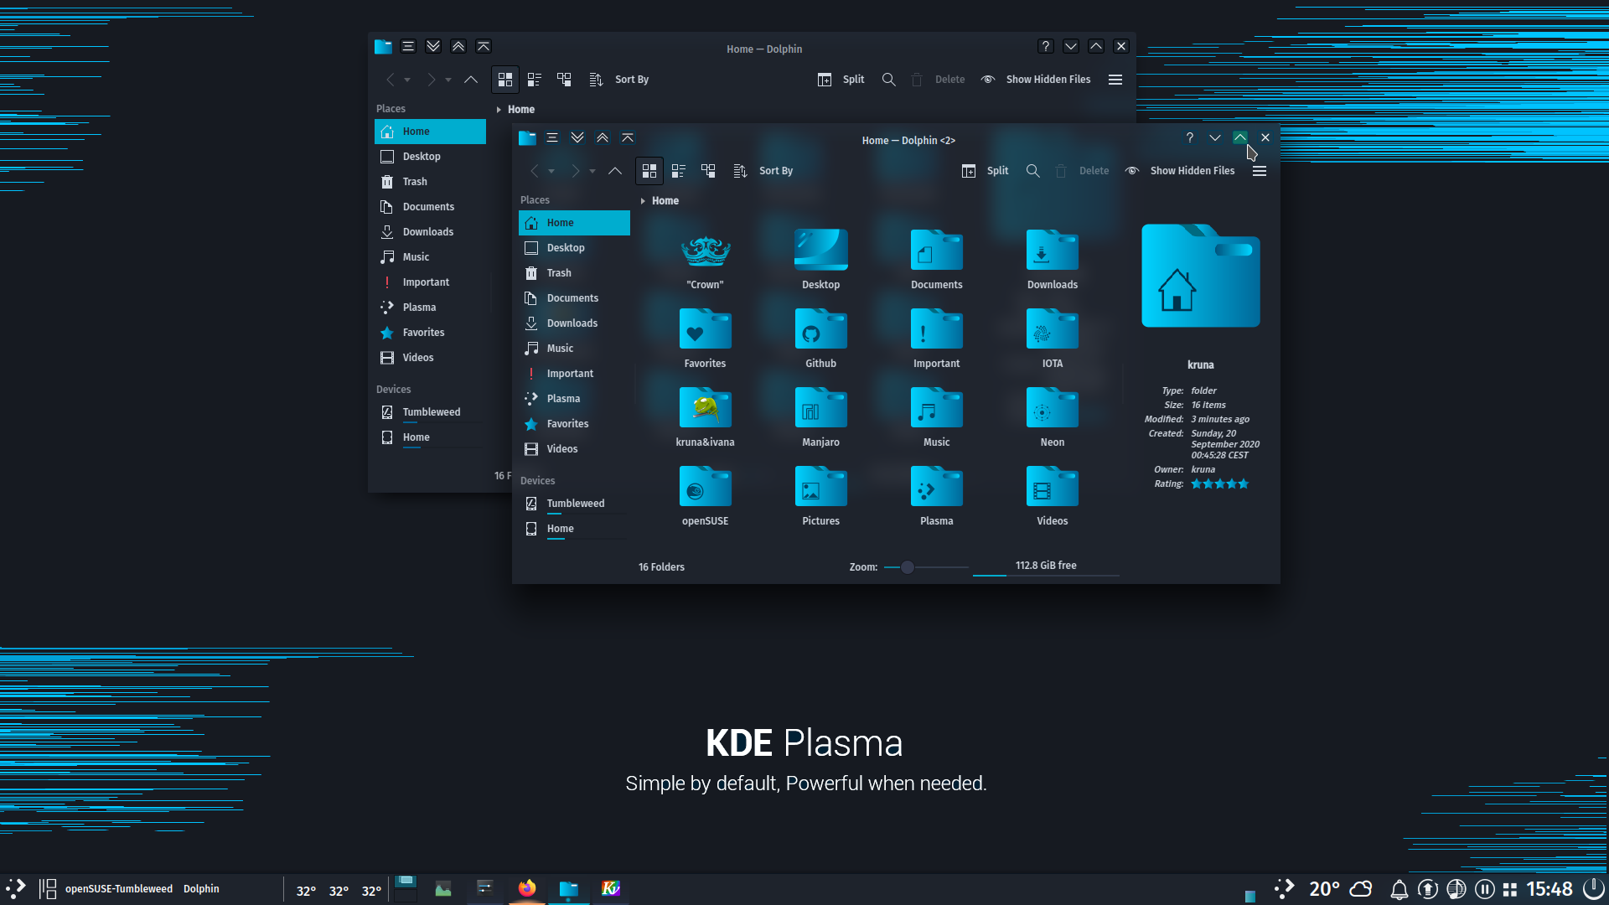Select Music in Dolphin <2> Places panel
This screenshot has height=905, width=1609.
pyautogui.click(x=574, y=349)
